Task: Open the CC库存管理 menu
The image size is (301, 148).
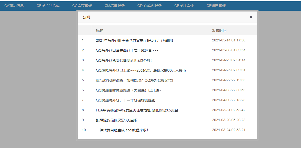Action: click(x=82, y=6)
